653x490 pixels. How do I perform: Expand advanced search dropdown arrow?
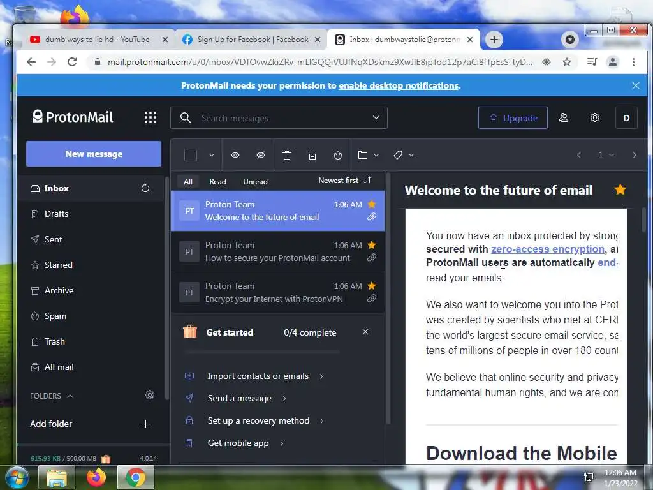tap(376, 117)
